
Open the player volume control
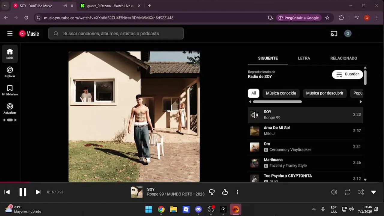click(x=334, y=192)
